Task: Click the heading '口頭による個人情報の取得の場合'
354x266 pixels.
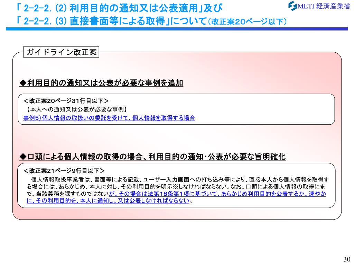Action: click(152, 156)
